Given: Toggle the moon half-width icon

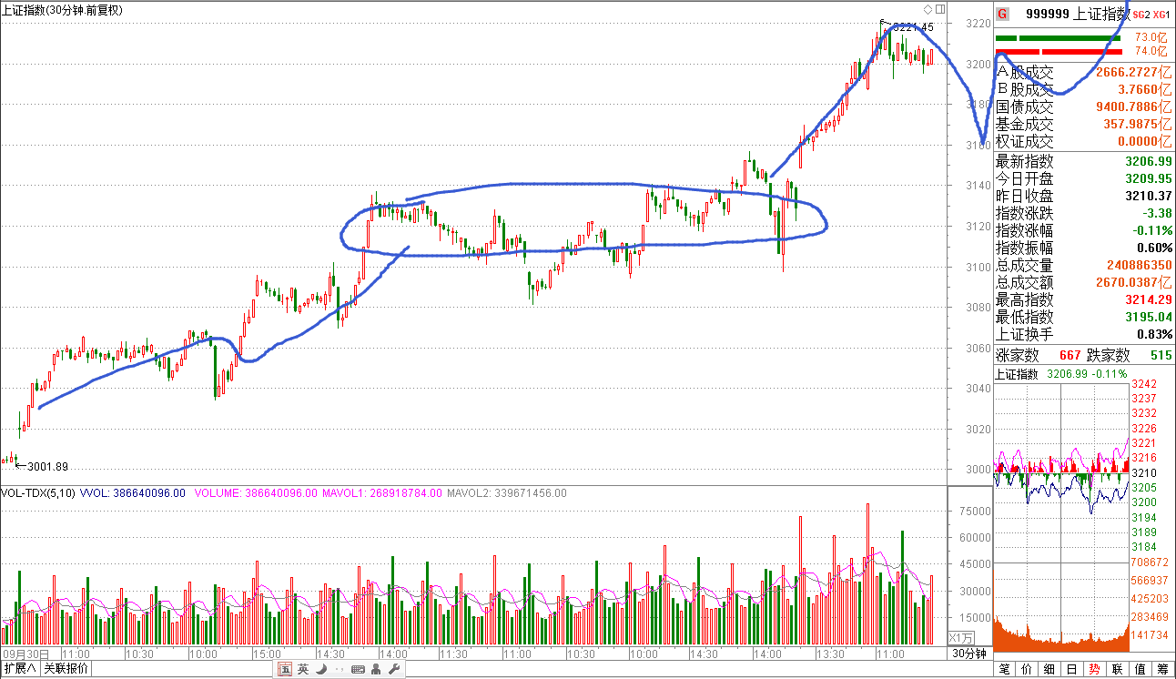Looking at the screenshot, I should pyautogui.click(x=320, y=669).
